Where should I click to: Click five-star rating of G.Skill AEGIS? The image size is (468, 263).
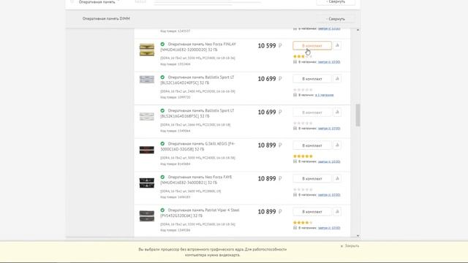click(x=303, y=156)
